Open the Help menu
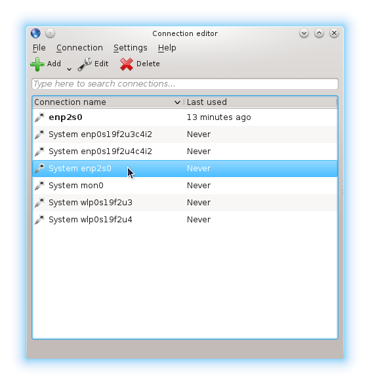Screen dimensions: 370x385 (x=167, y=48)
